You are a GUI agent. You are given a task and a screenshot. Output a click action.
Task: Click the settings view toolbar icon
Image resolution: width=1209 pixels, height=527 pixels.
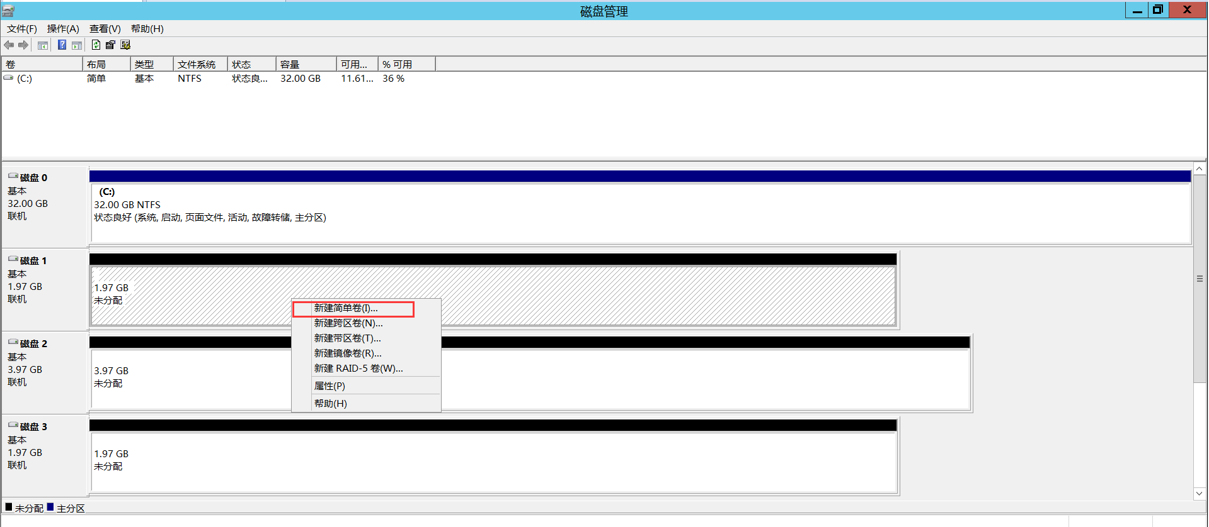click(125, 45)
